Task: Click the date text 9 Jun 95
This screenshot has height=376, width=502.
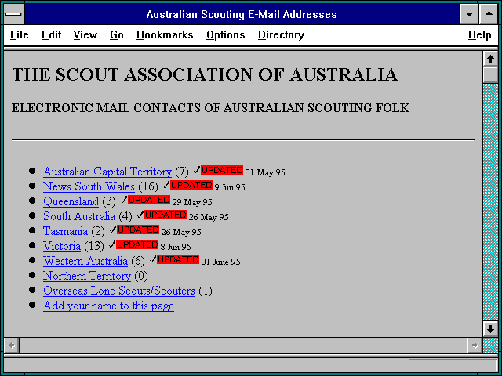Action: click(x=230, y=187)
